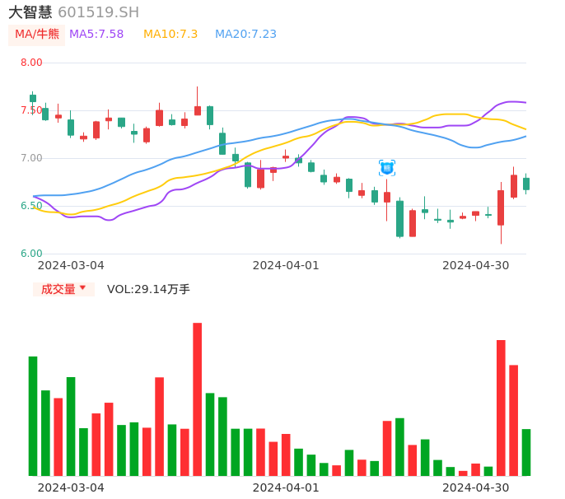Screen dimensions: 565x499
Task: Click the blue MA20 legend label
Action: coord(245,35)
